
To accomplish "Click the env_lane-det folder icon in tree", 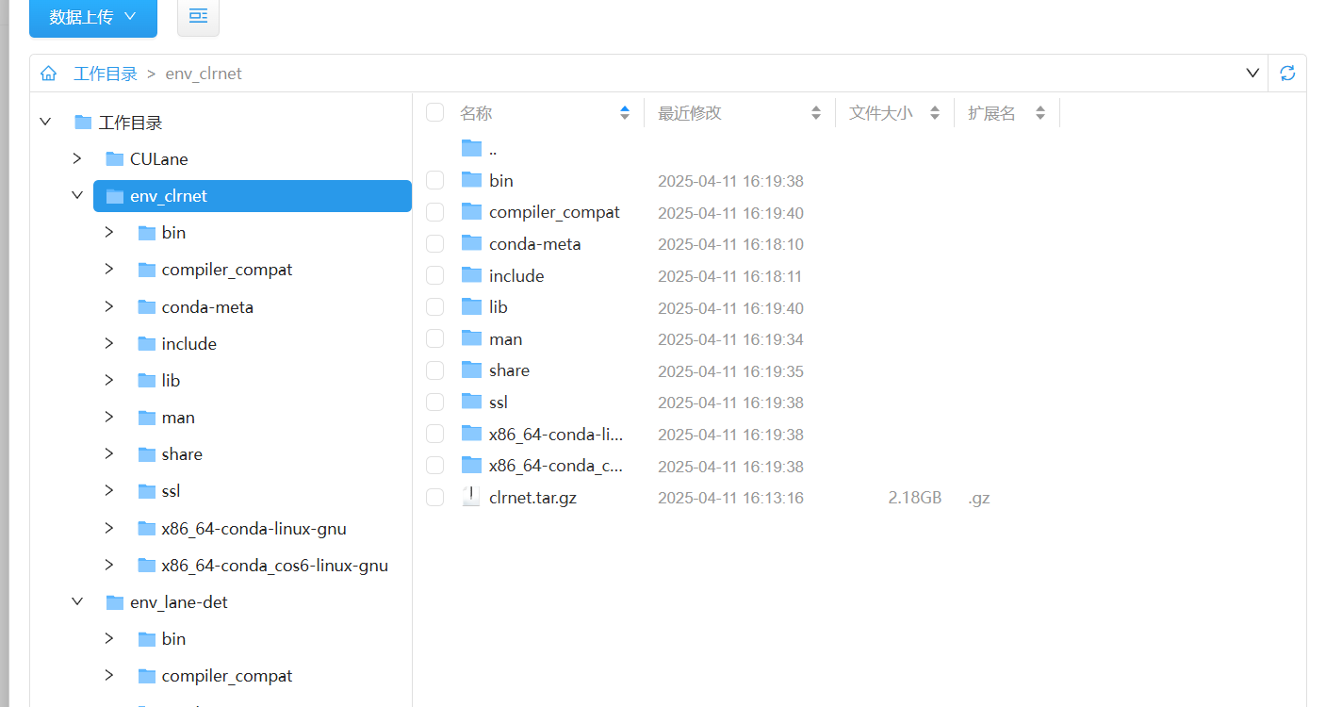I will pos(115,601).
